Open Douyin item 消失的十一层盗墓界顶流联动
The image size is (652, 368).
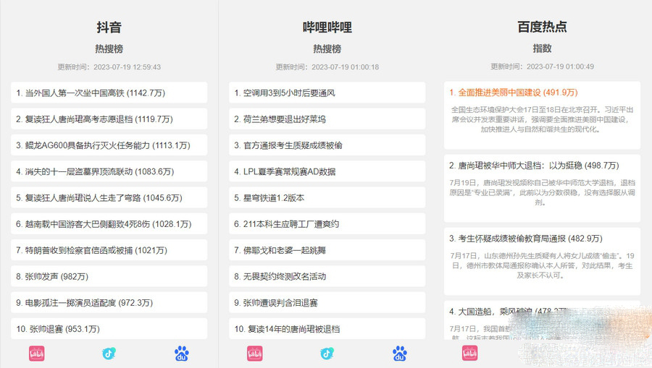[x=109, y=171]
